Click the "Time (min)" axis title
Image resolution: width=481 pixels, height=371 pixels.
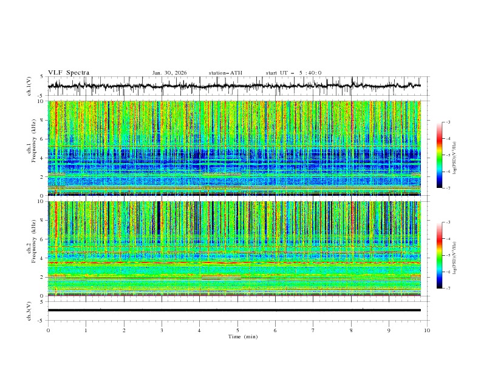(x=243, y=336)
